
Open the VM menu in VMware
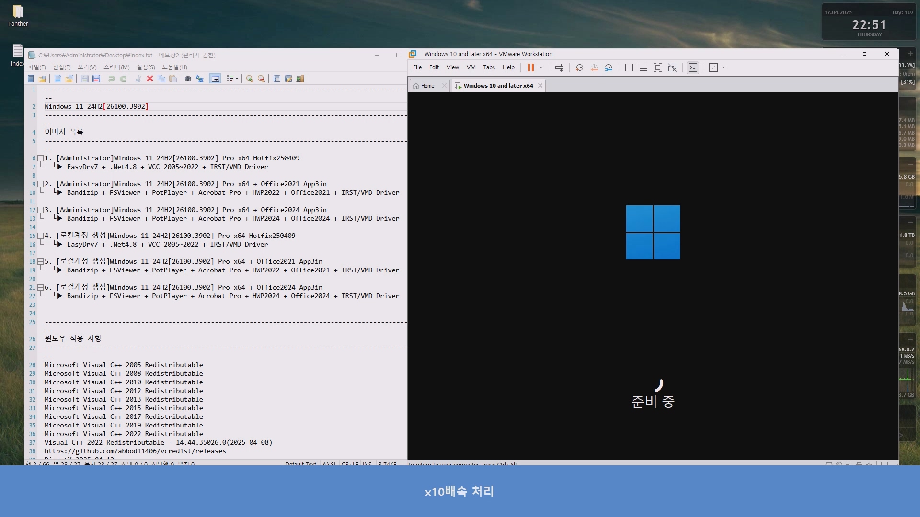(x=471, y=67)
